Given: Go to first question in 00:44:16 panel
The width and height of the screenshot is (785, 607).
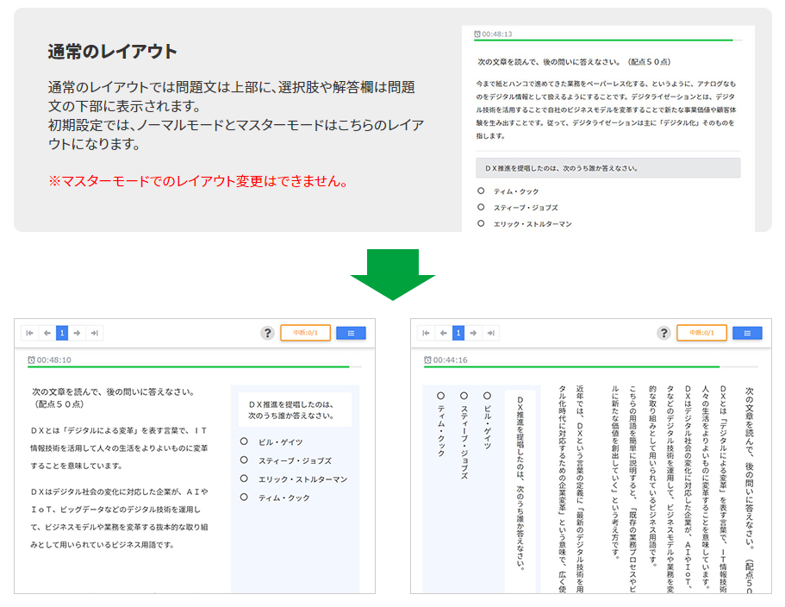Looking at the screenshot, I should click(x=426, y=333).
